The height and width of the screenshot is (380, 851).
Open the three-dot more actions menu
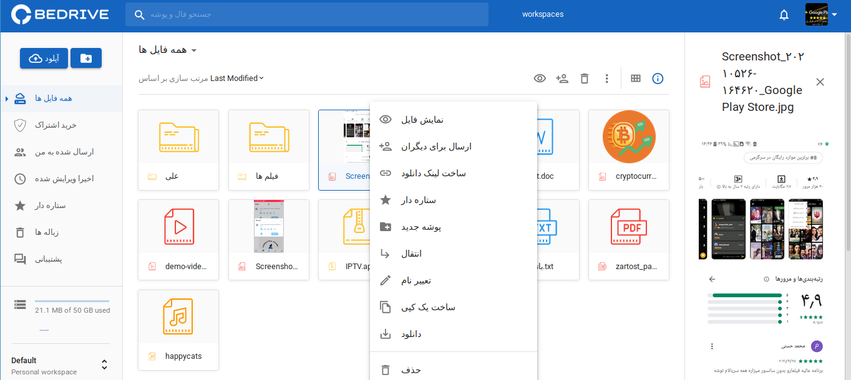(x=606, y=78)
